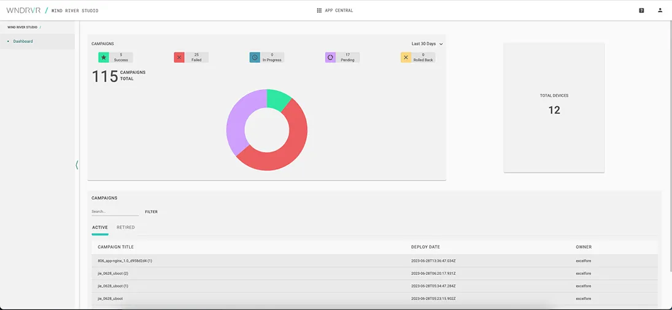Screen dimensions: 672x310
Task: Open the Last 30 Days dropdown
Action: 427,44
